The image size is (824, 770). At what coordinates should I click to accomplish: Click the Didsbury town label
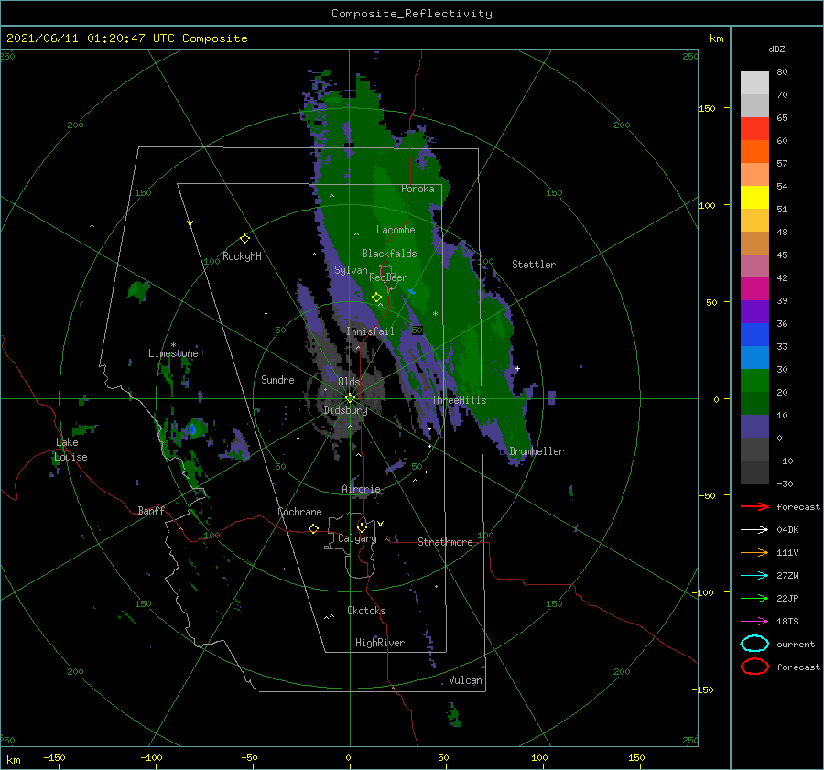[x=345, y=410]
